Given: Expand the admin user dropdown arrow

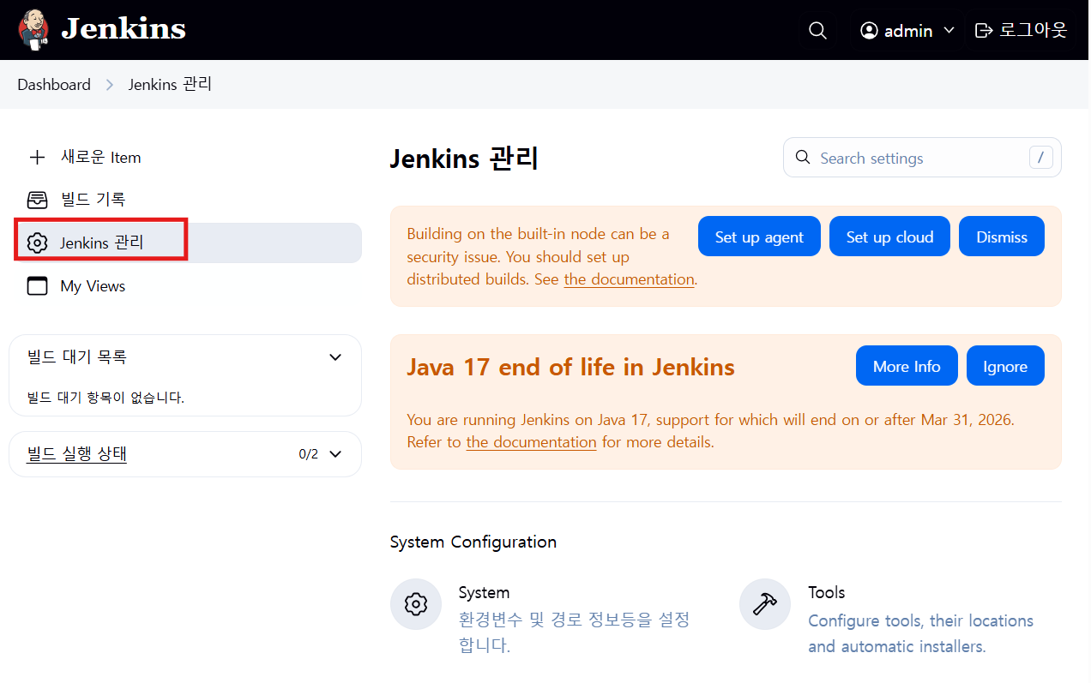Looking at the screenshot, I should click(949, 31).
